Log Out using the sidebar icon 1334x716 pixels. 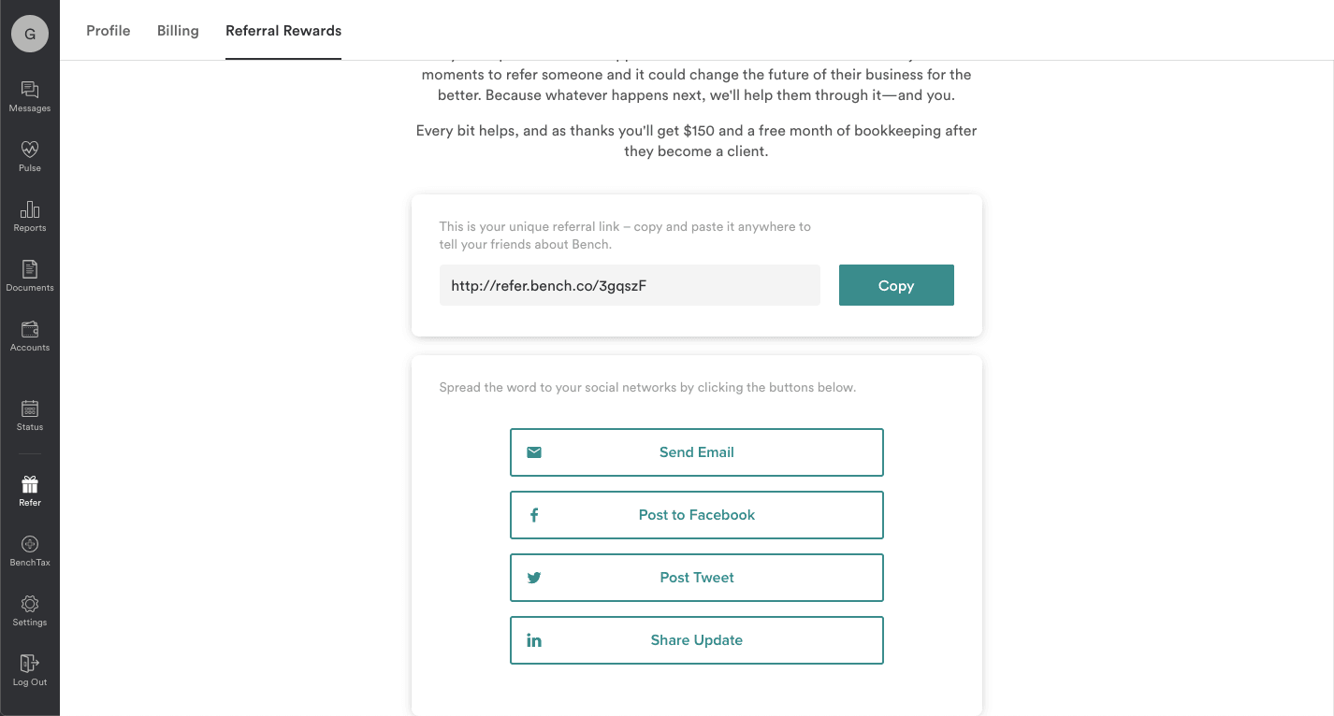[x=29, y=671]
